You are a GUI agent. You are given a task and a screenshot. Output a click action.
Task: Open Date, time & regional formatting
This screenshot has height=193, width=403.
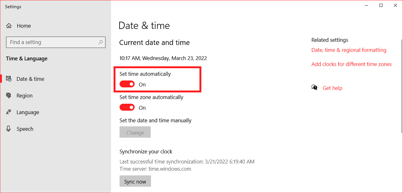[349, 50]
